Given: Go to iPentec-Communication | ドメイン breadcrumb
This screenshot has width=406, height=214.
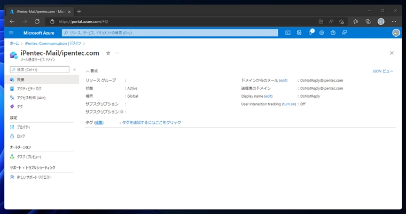Looking at the screenshot, I should 53,43.
